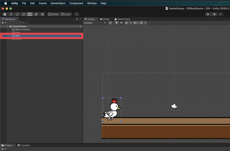
Task: Toggle handle rotation Local button
Action: (66, 14)
